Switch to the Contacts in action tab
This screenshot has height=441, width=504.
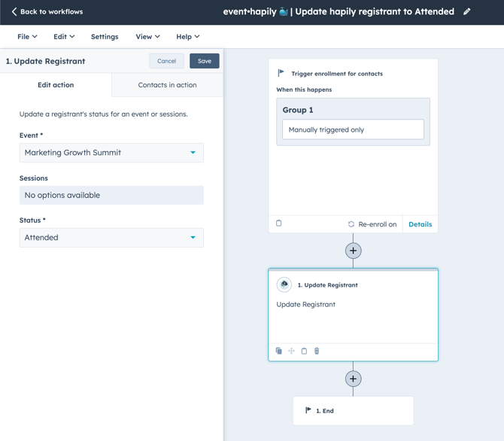(x=167, y=85)
